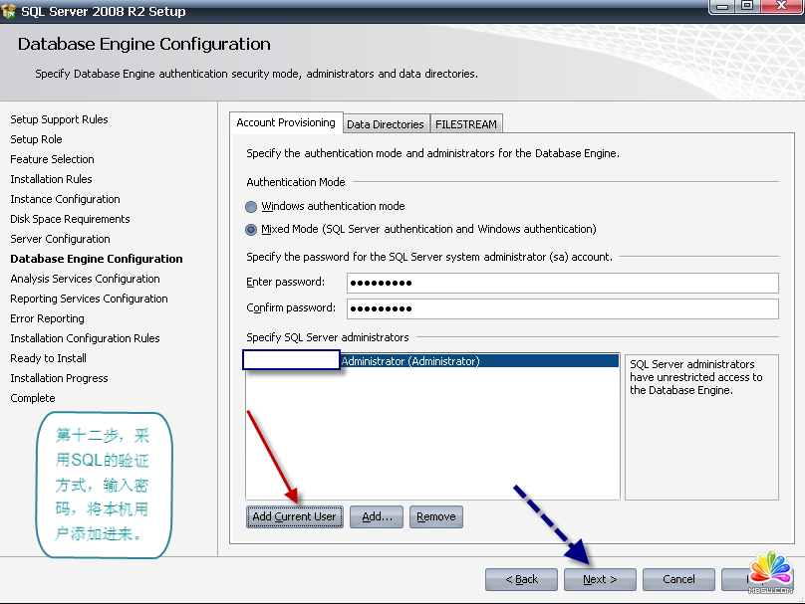Maximize the setup window
805x604 pixels.
[x=748, y=7]
